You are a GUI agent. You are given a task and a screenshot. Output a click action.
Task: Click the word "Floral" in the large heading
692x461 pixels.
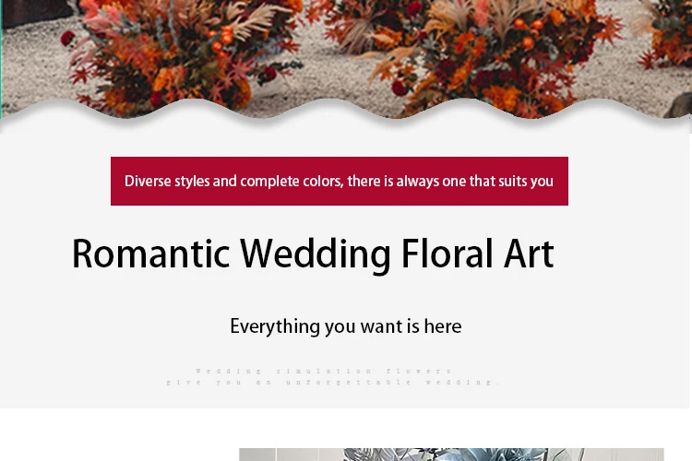[447, 253]
